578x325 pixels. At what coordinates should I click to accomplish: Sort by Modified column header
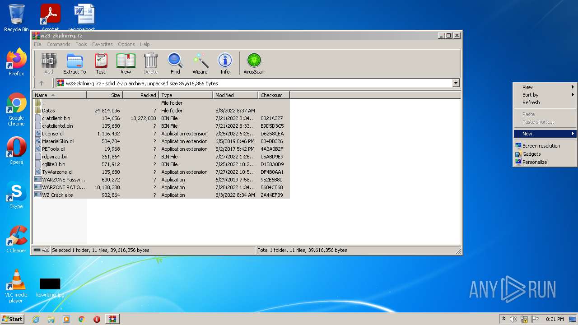pyautogui.click(x=236, y=95)
